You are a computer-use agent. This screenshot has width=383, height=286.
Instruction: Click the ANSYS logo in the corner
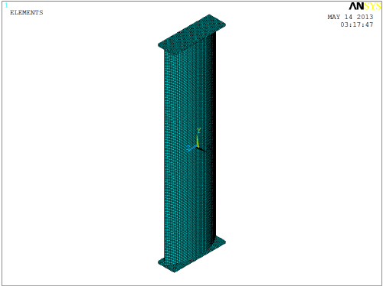tap(365, 6)
